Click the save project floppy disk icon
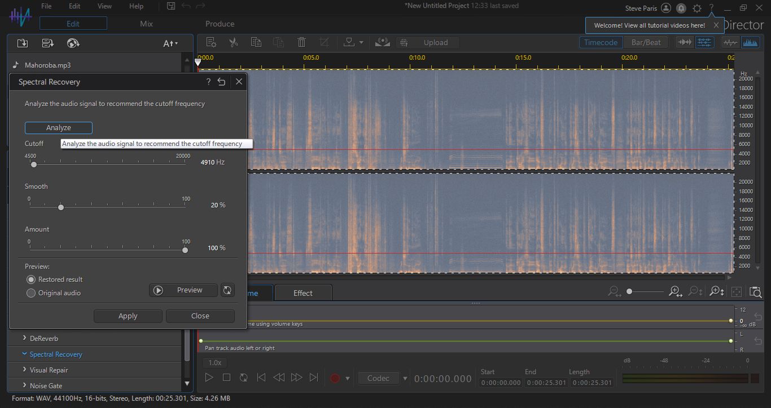Screen dimensions: 771x408 171,6
